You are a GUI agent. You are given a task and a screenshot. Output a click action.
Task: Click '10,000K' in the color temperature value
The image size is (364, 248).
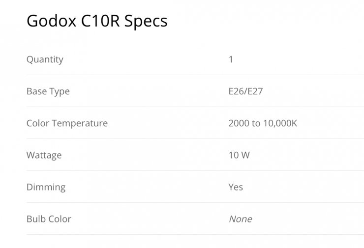280,123
